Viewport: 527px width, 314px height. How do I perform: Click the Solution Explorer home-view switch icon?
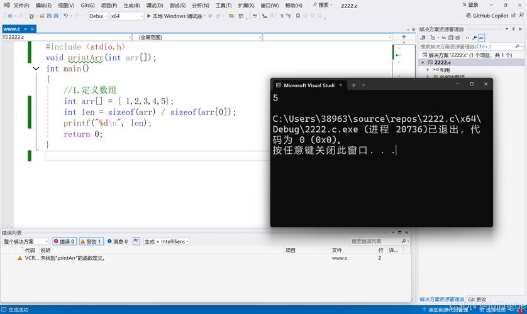tap(423, 38)
